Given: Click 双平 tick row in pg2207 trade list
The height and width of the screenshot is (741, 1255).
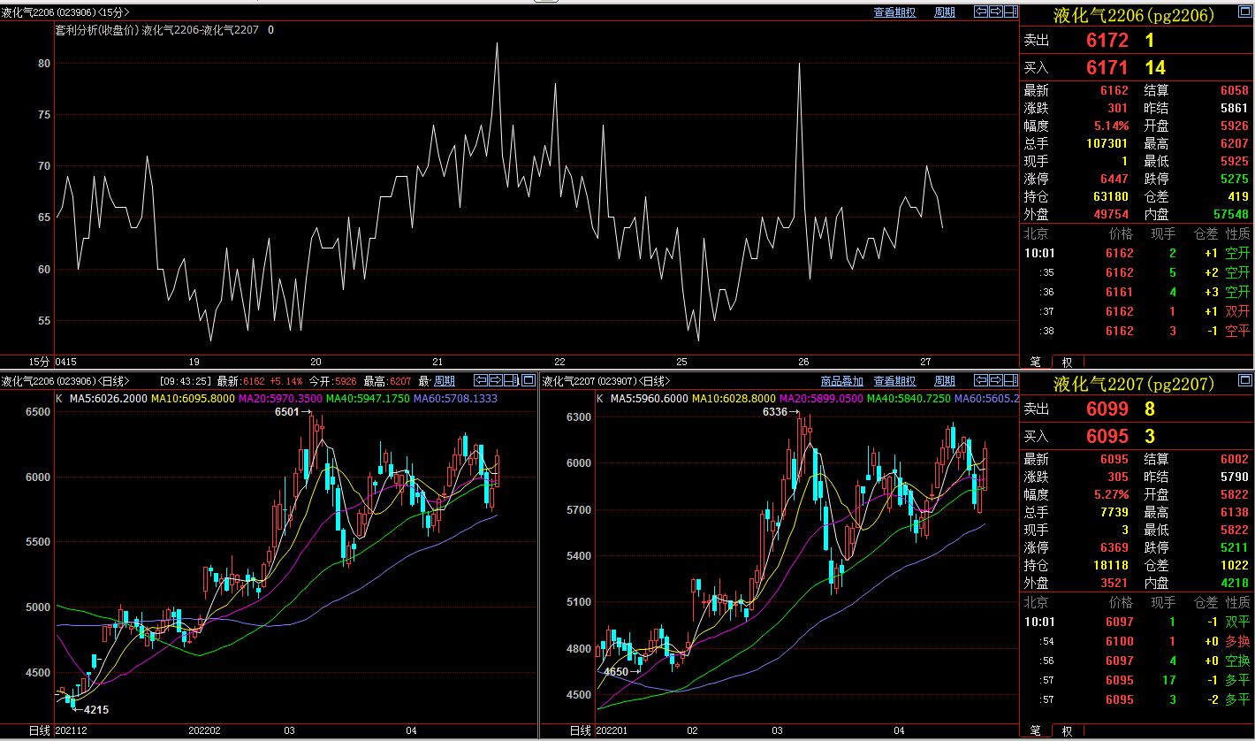Looking at the screenshot, I should (1137, 622).
